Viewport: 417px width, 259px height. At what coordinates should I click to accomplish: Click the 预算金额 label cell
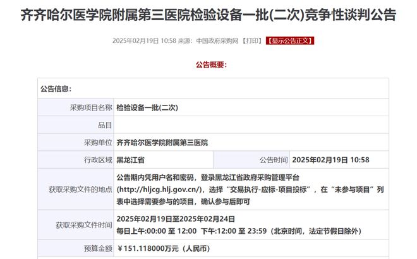coord(76,248)
